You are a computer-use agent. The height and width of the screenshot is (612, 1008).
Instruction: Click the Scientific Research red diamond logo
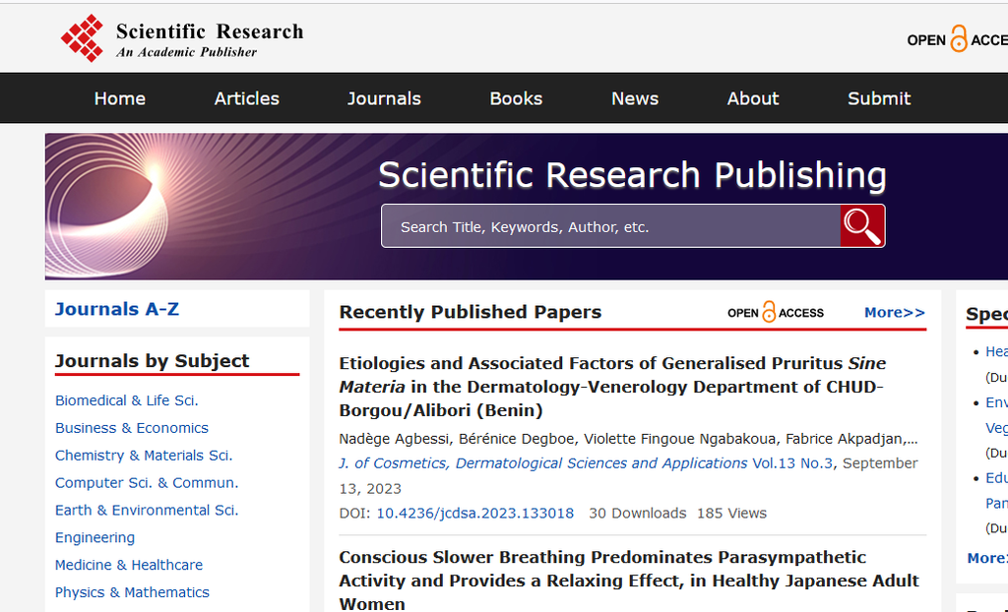tap(83, 38)
